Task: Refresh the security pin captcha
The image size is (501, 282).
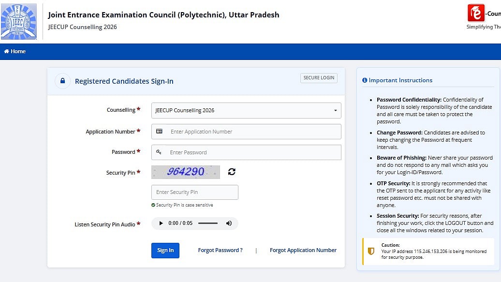Action: pyautogui.click(x=232, y=172)
